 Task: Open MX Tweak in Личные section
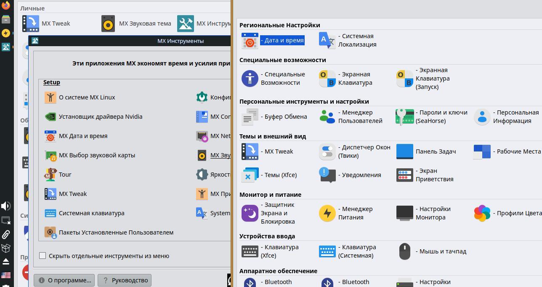pyautogui.click(x=46, y=23)
